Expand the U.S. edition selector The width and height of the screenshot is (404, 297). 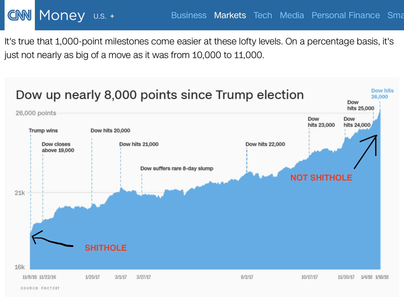100,16
